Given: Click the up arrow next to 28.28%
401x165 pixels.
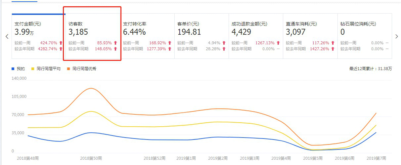Looking at the screenshot, I should (x=224, y=49).
